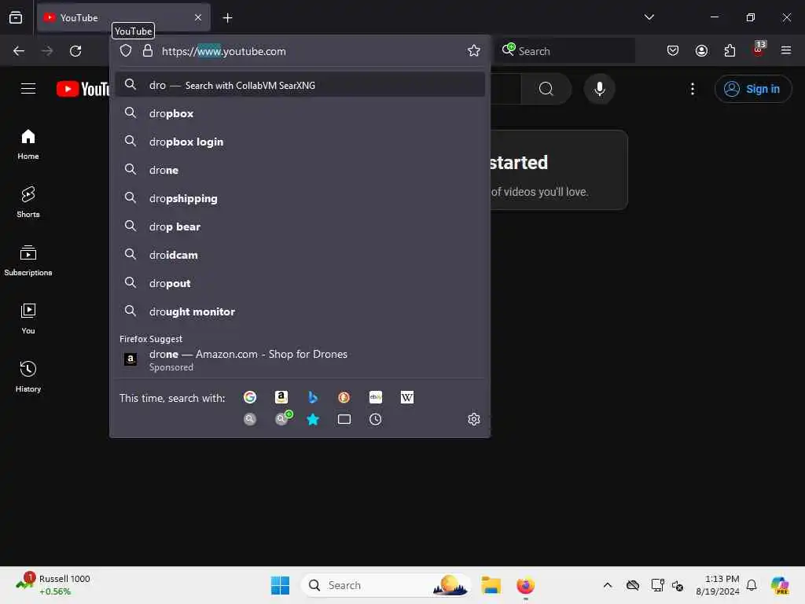
Task: Select the 'drop bear' suggestion
Action: (300, 226)
